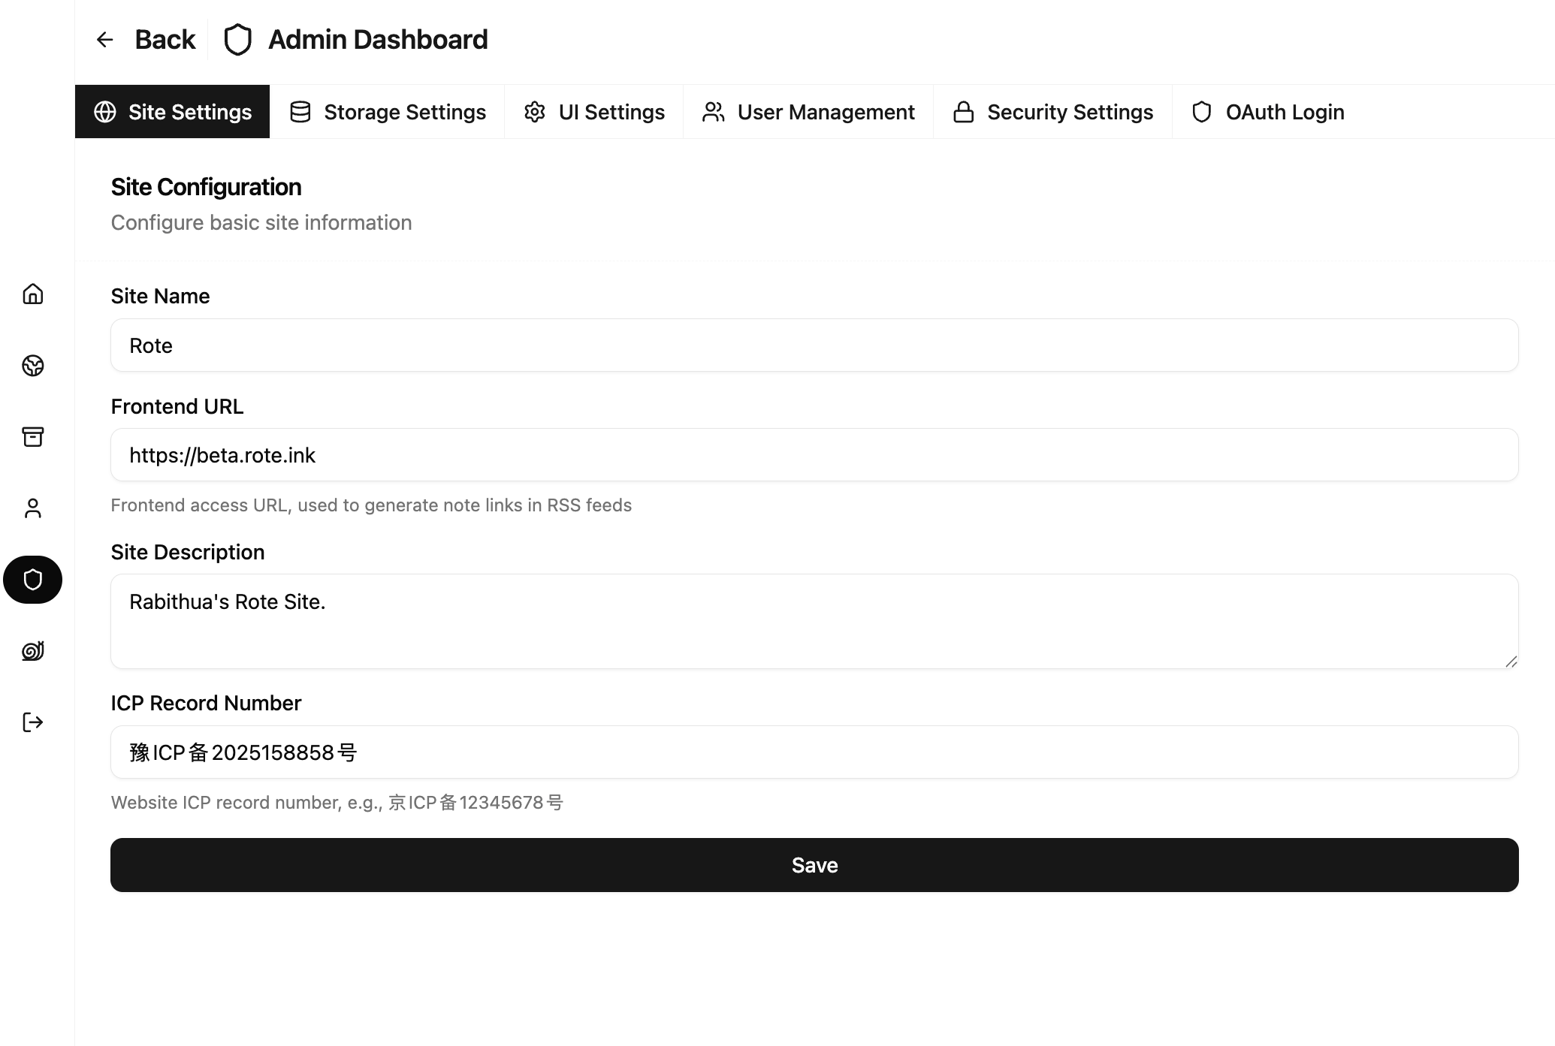Screen dimensions: 1555x1046
Task: Click into the Frontend URL field
Action: pyautogui.click(x=814, y=455)
